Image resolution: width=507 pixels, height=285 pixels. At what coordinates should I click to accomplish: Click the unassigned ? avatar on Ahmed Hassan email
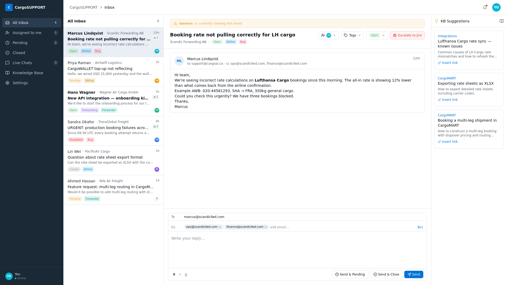click(157, 199)
